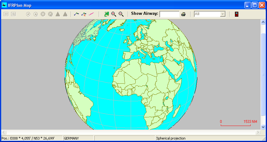The width and height of the screenshot is (267, 142).
Task: Print the map with the printer icon
Action: point(183,14)
